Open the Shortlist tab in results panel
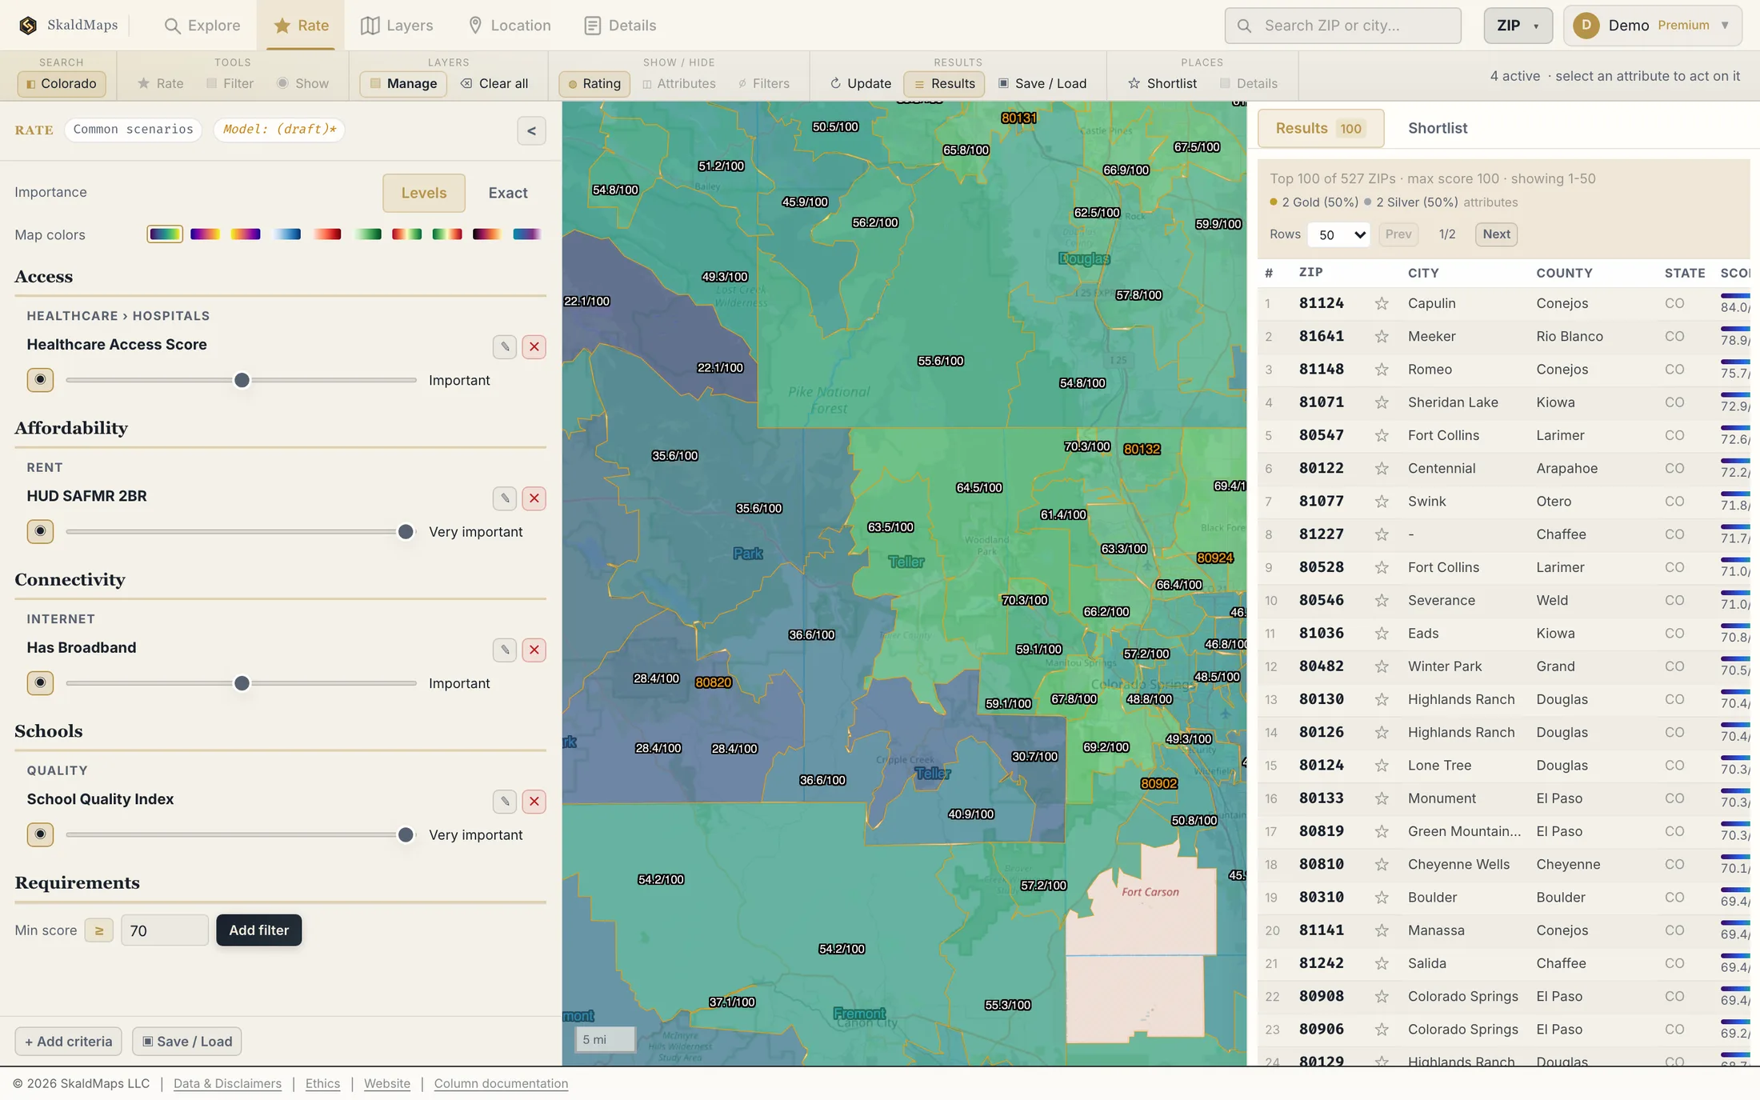 pos(1438,128)
